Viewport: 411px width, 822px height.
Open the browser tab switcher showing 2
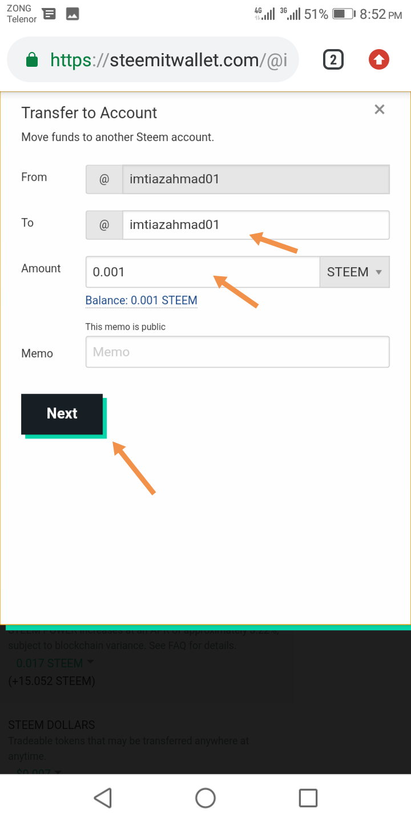pos(333,59)
